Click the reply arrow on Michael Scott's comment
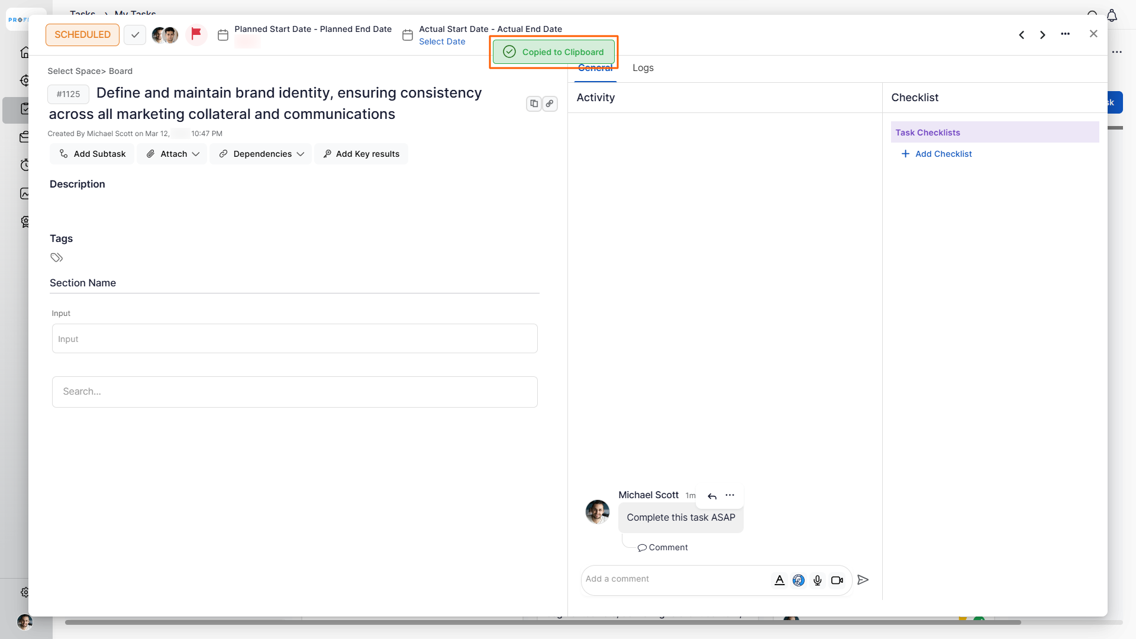The width and height of the screenshot is (1136, 639). pos(712,496)
